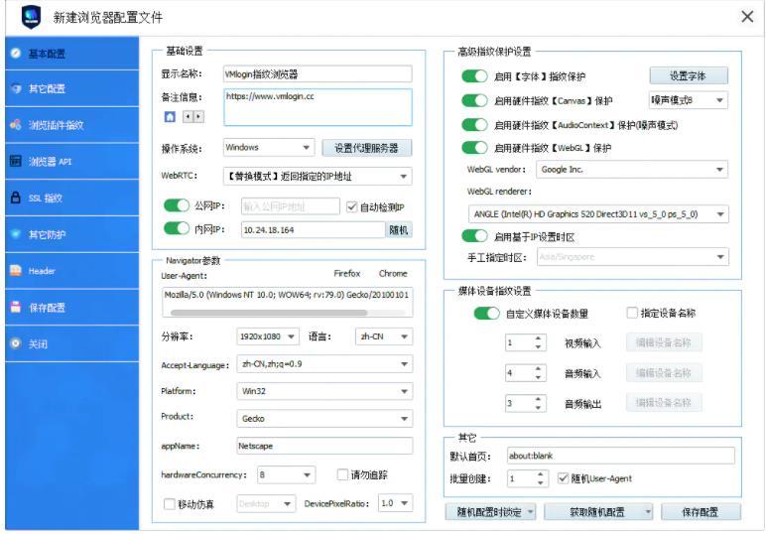Toggle the 公网IP switch

177,205
